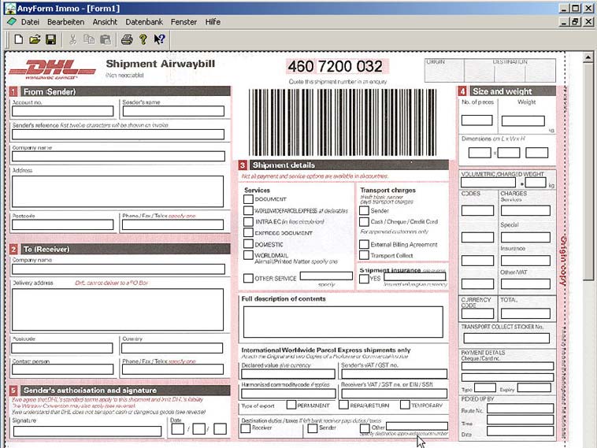
Task: Click the TRANSPORT COLLECT STICKER No. field
Action: pyautogui.click(x=506, y=338)
